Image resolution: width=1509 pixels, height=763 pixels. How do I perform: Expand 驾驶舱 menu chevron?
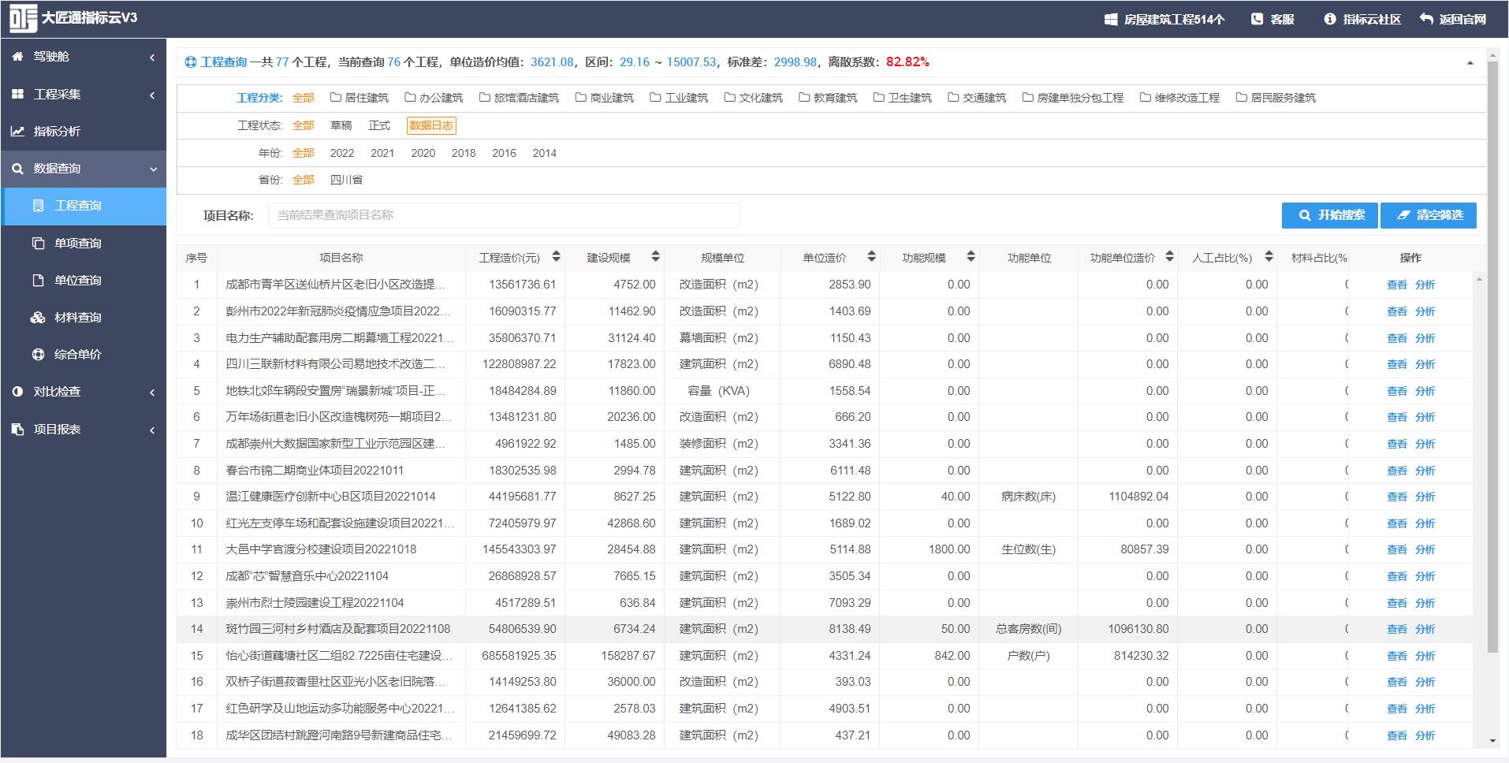[x=152, y=58]
